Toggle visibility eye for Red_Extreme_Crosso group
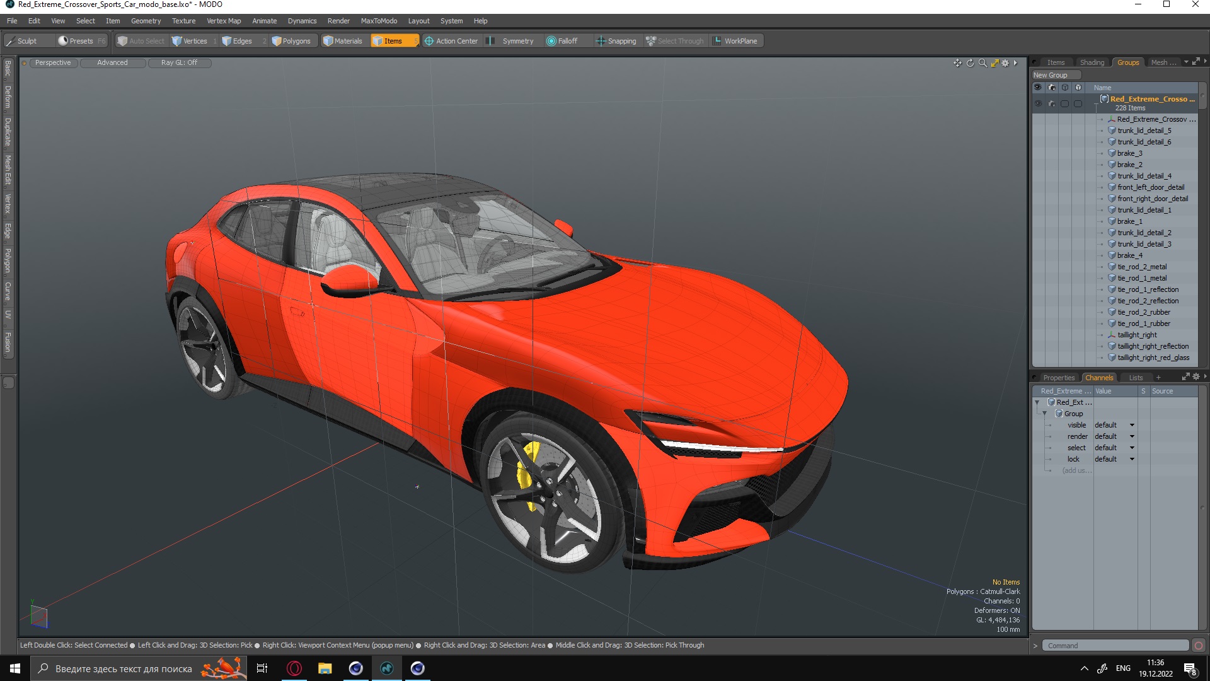Viewport: 1210px width, 681px height. click(x=1038, y=103)
